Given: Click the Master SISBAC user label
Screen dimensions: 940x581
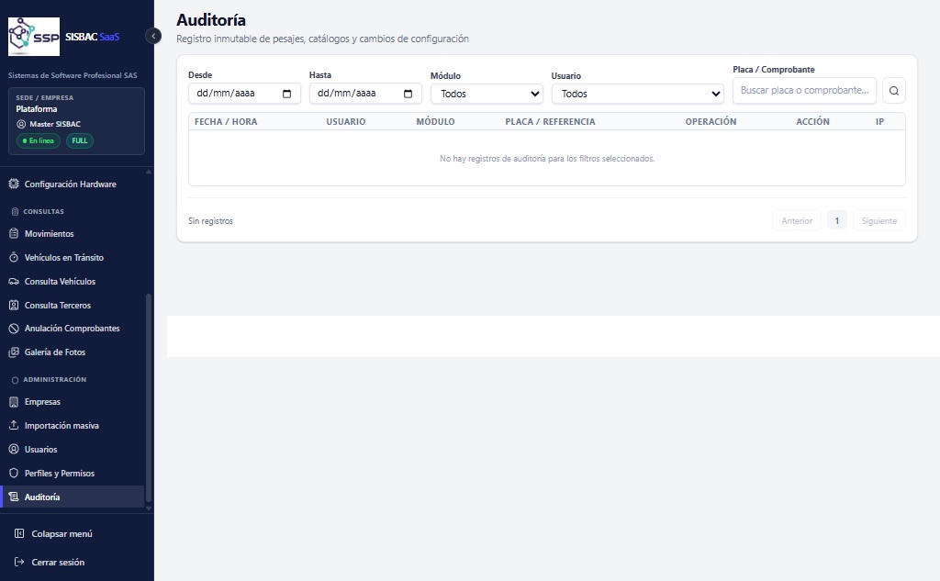Looking at the screenshot, I should pos(55,124).
